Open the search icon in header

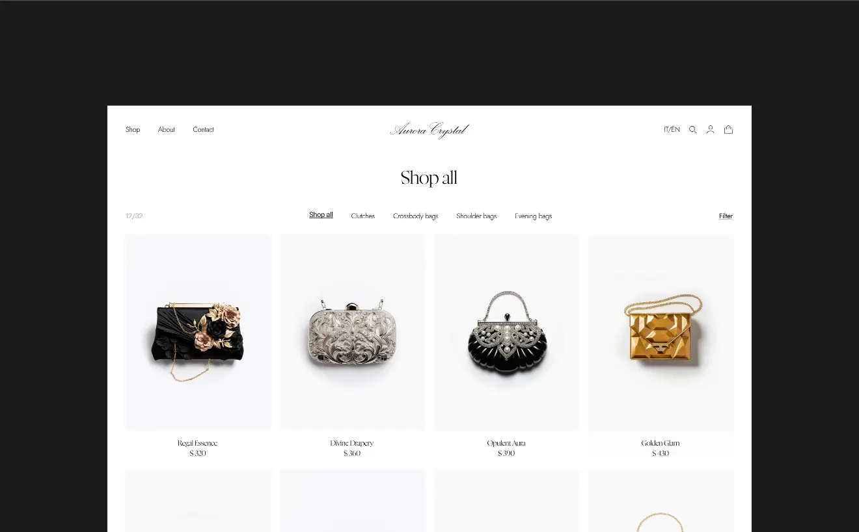click(693, 129)
